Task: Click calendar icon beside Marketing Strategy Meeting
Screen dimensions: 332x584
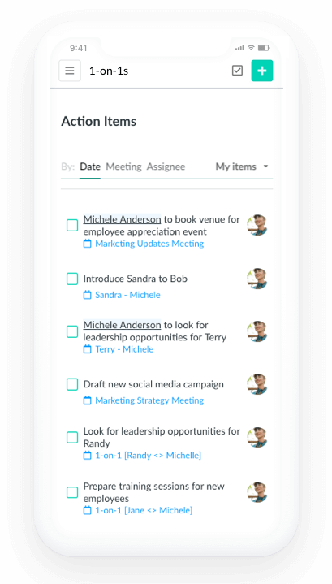Action: [x=87, y=400]
